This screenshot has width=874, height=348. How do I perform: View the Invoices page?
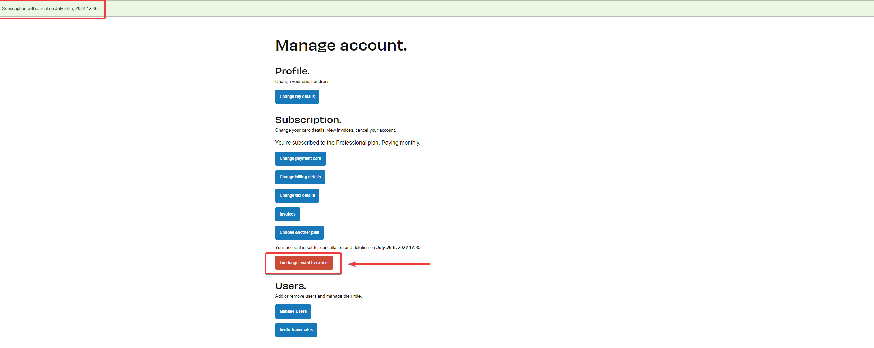(x=287, y=214)
